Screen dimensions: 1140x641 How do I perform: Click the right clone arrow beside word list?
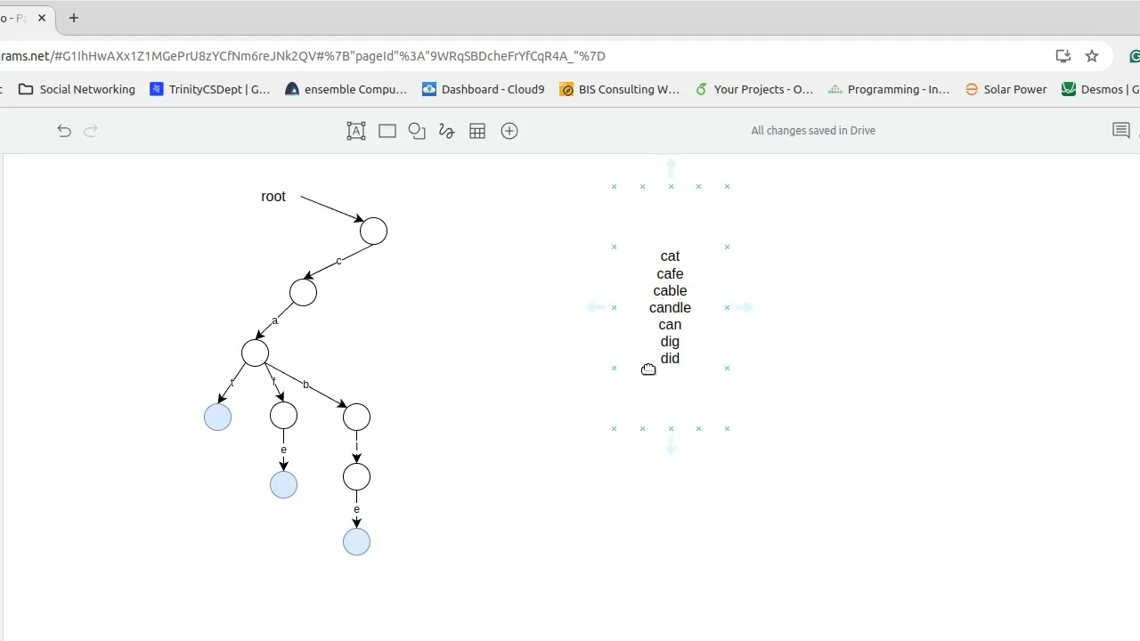[x=745, y=307]
